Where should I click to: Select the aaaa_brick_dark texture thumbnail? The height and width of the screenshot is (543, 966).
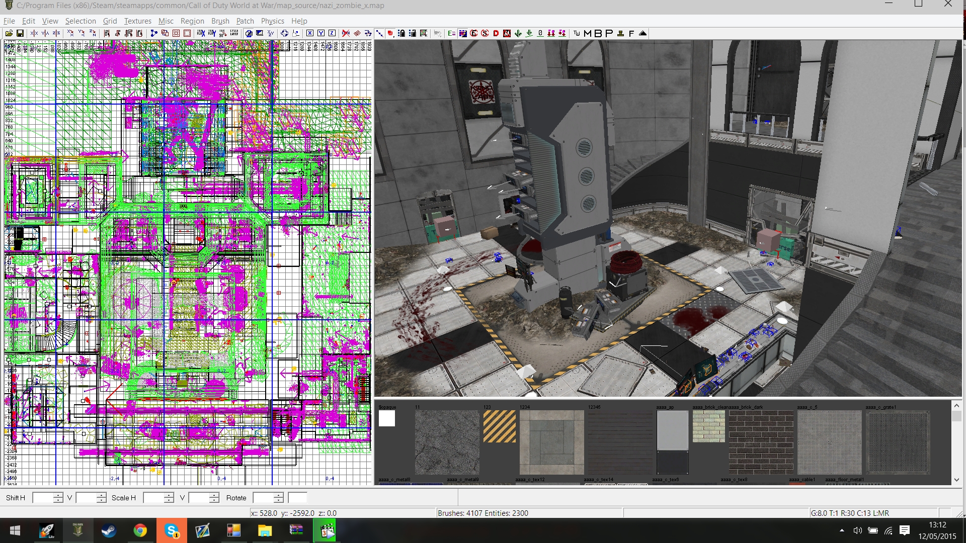pos(761,442)
